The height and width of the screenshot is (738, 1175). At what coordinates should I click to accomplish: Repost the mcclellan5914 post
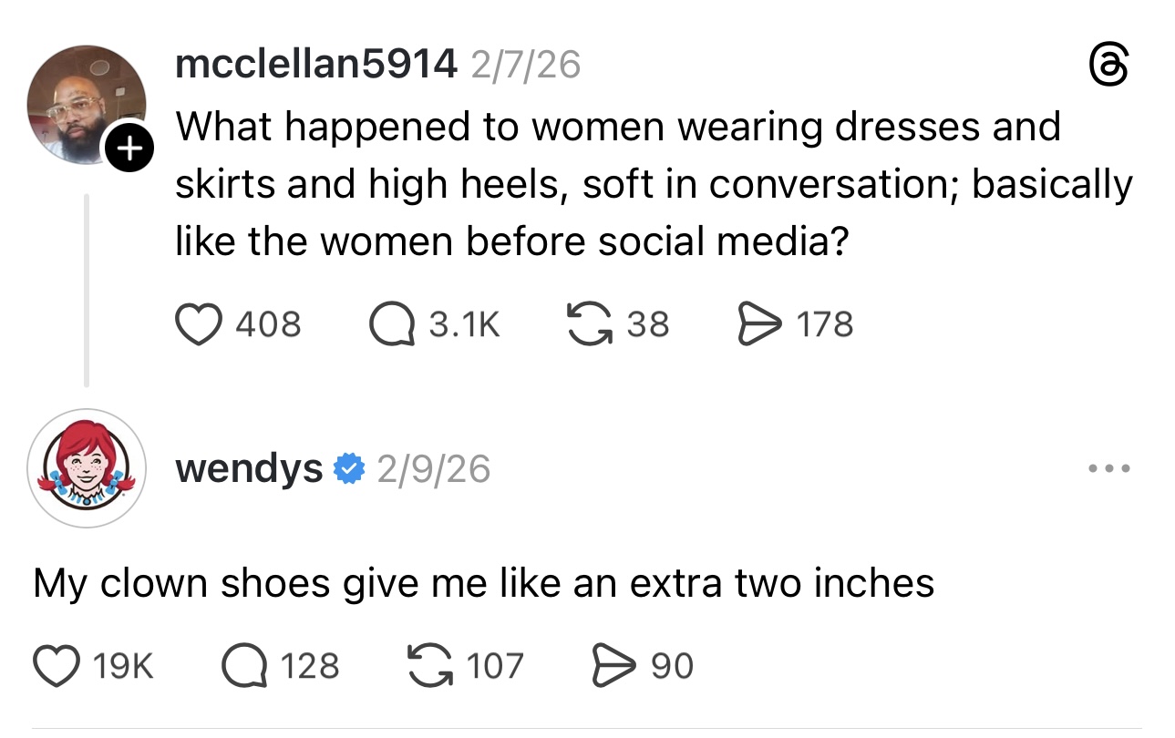588,324
